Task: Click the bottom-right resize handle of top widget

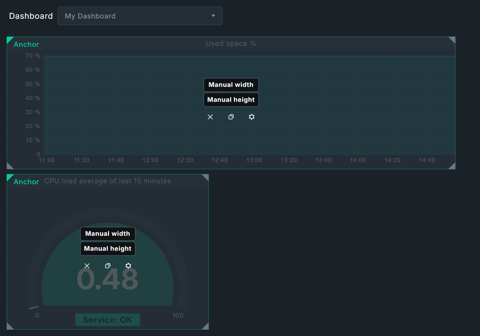Action: [x=452, y=166]
